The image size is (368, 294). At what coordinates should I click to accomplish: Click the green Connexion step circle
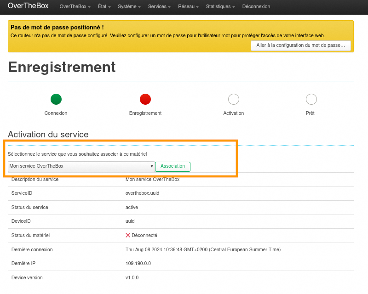coord(56,99)
